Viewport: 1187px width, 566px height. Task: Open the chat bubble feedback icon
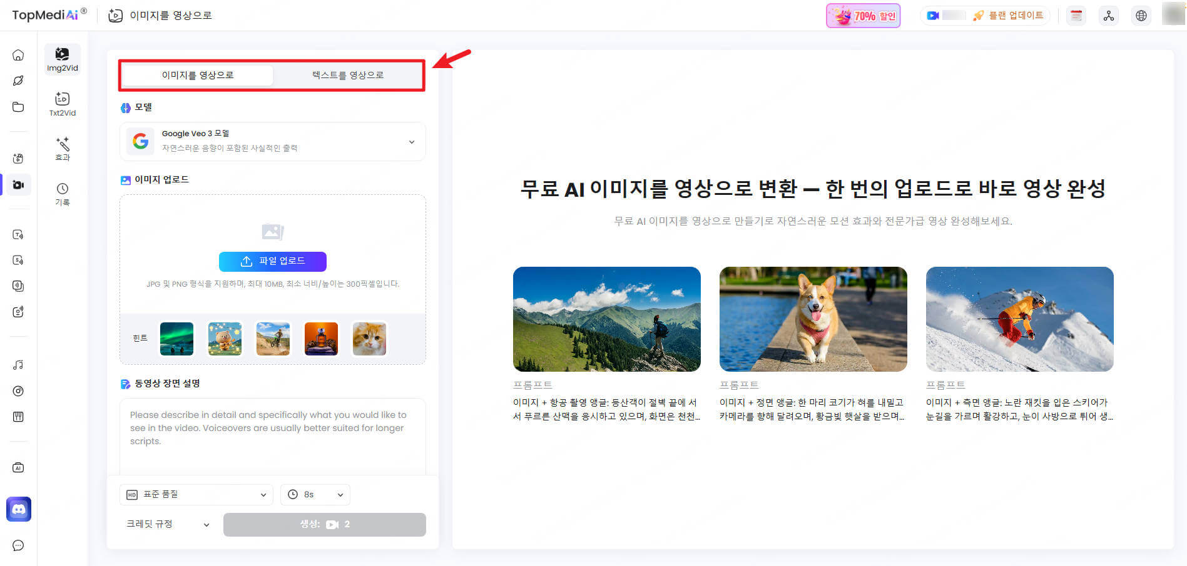coord(18,545)
